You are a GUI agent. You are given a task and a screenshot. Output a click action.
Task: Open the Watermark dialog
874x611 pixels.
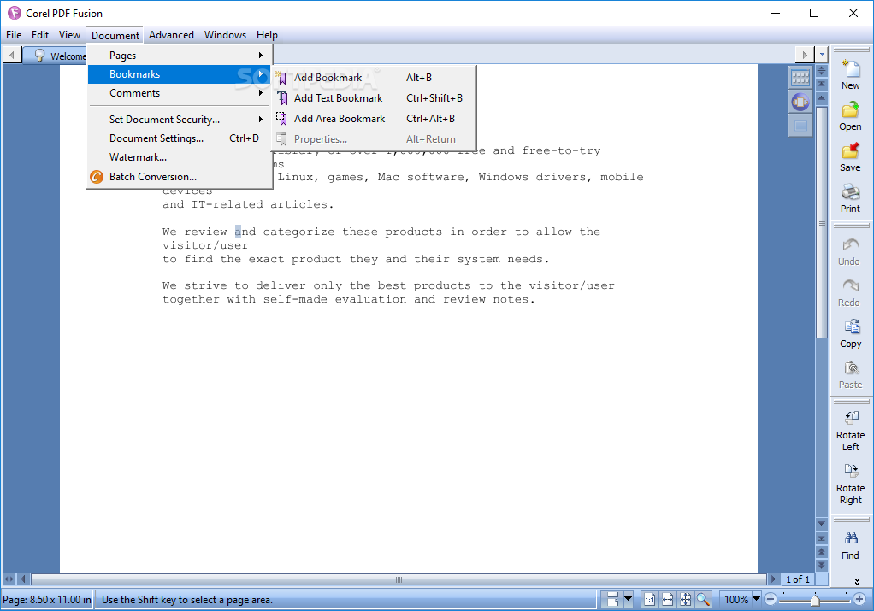180,157
